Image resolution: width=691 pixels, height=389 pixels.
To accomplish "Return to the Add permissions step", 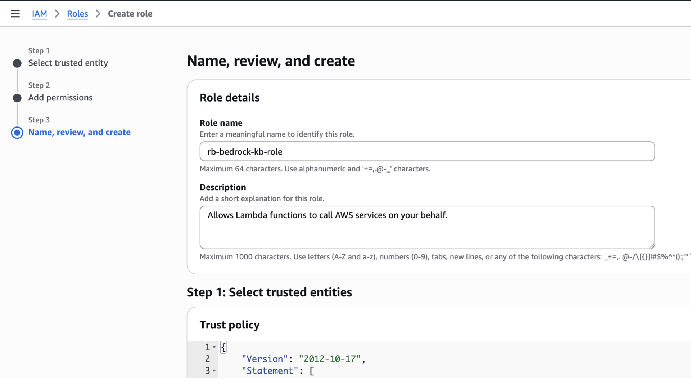I will pyautogui.click(x=60, y=98).
